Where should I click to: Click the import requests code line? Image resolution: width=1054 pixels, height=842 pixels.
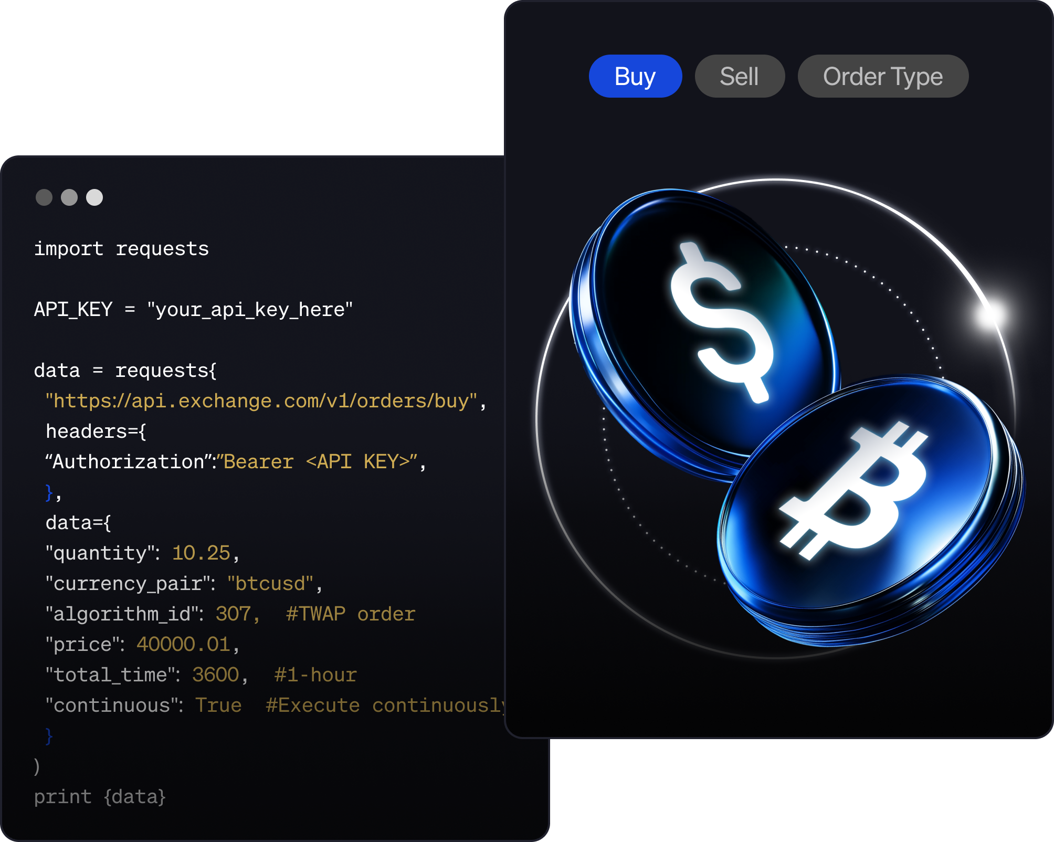tap(121, 249)
